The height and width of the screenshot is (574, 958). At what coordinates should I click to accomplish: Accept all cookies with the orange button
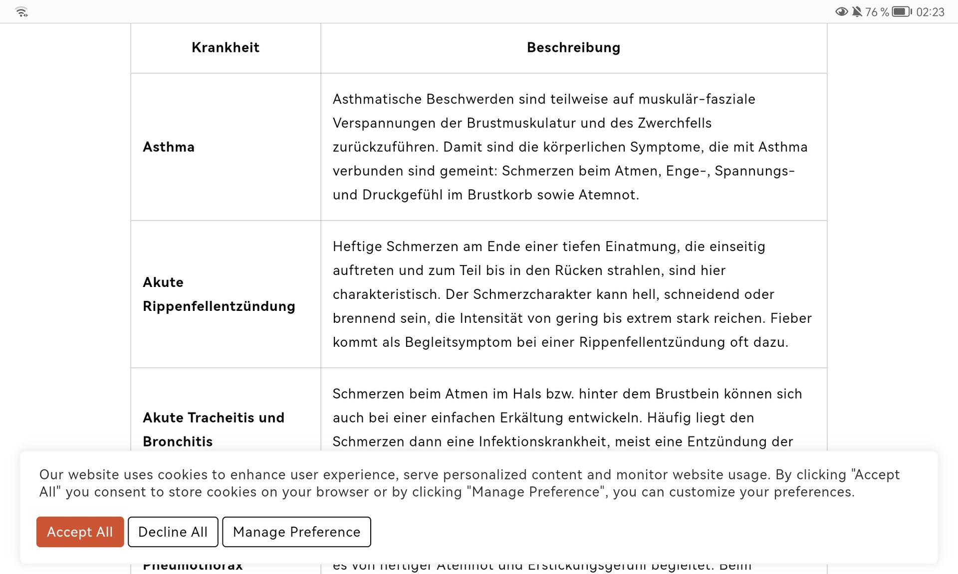tap(80, 532)
